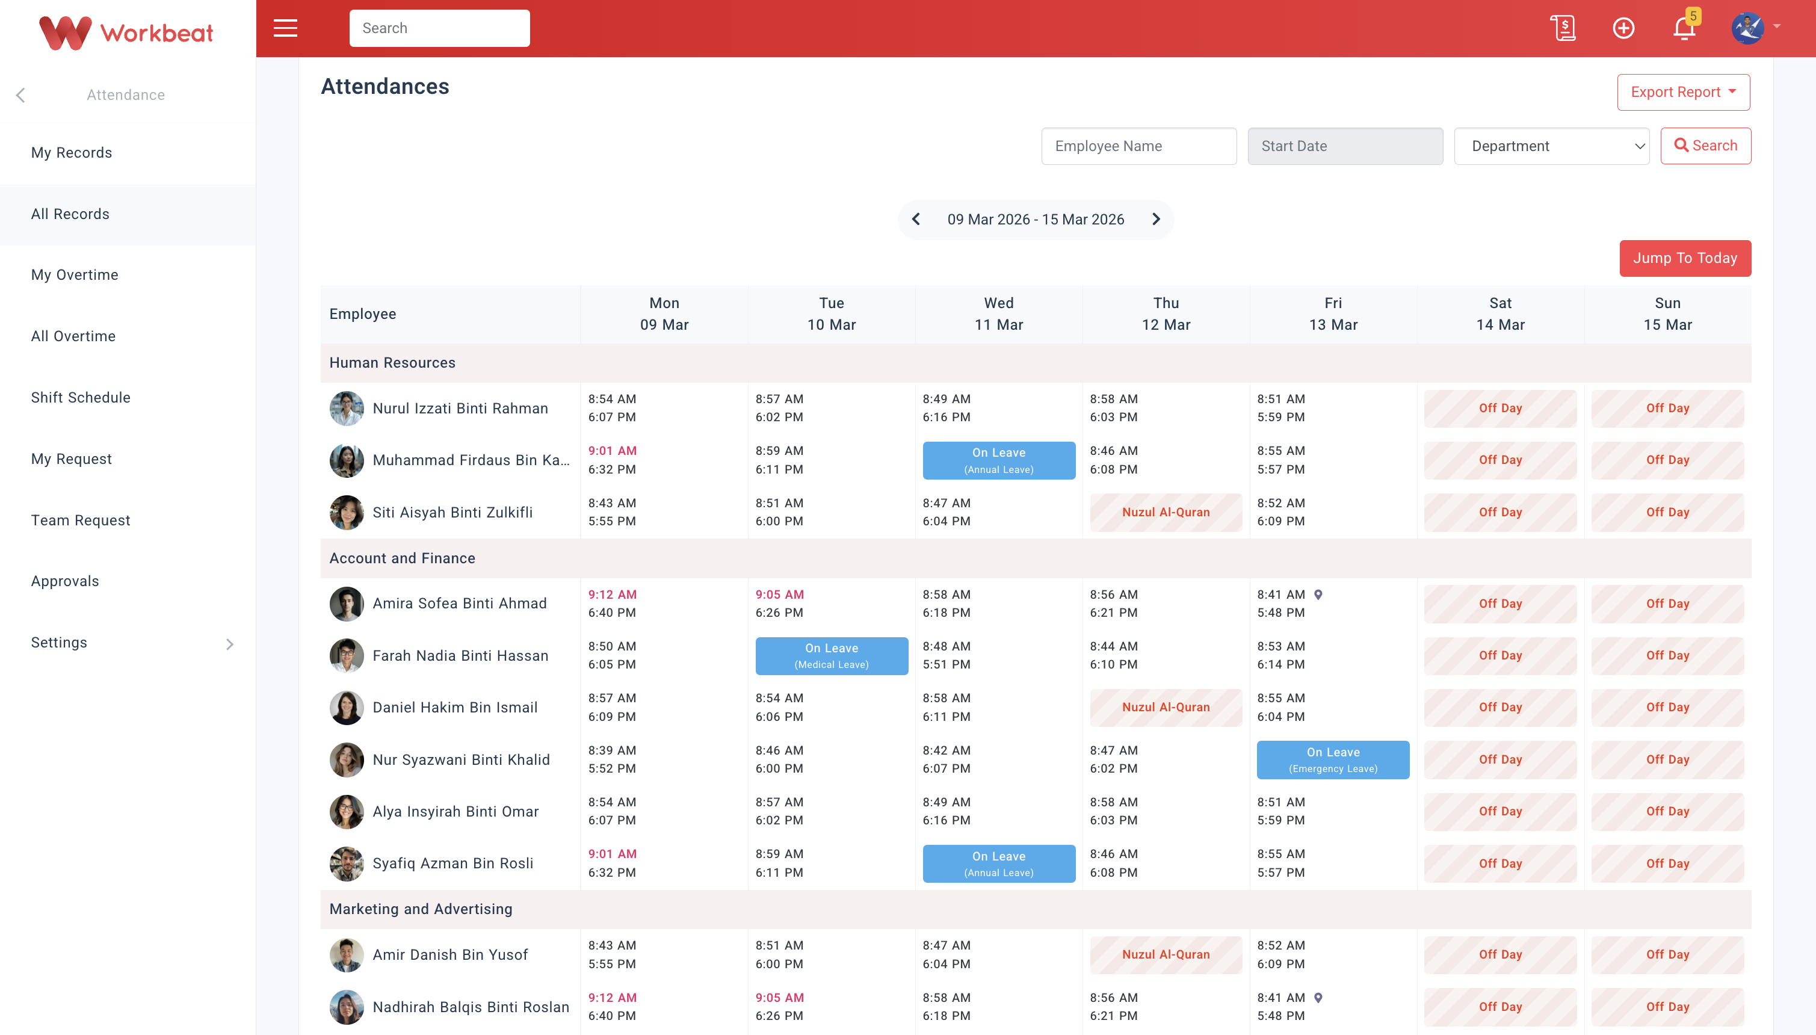Screen dimensions: 1816x1035
Task: Click Sunday Off Day for Farah Nadia
Action: pyautogui.click(x=1667, y=656)
